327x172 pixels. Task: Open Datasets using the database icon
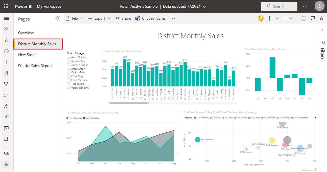[x=6, y=73]
